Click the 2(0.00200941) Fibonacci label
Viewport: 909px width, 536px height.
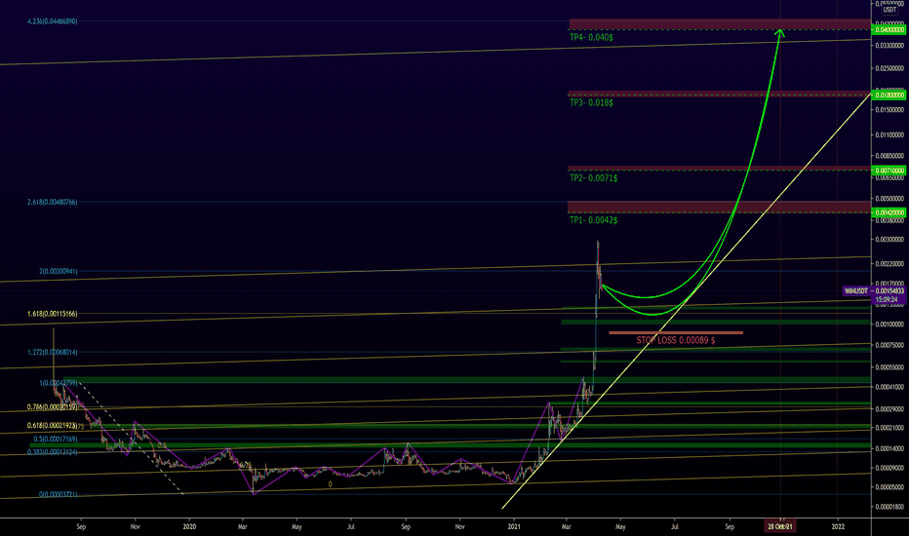58,271
